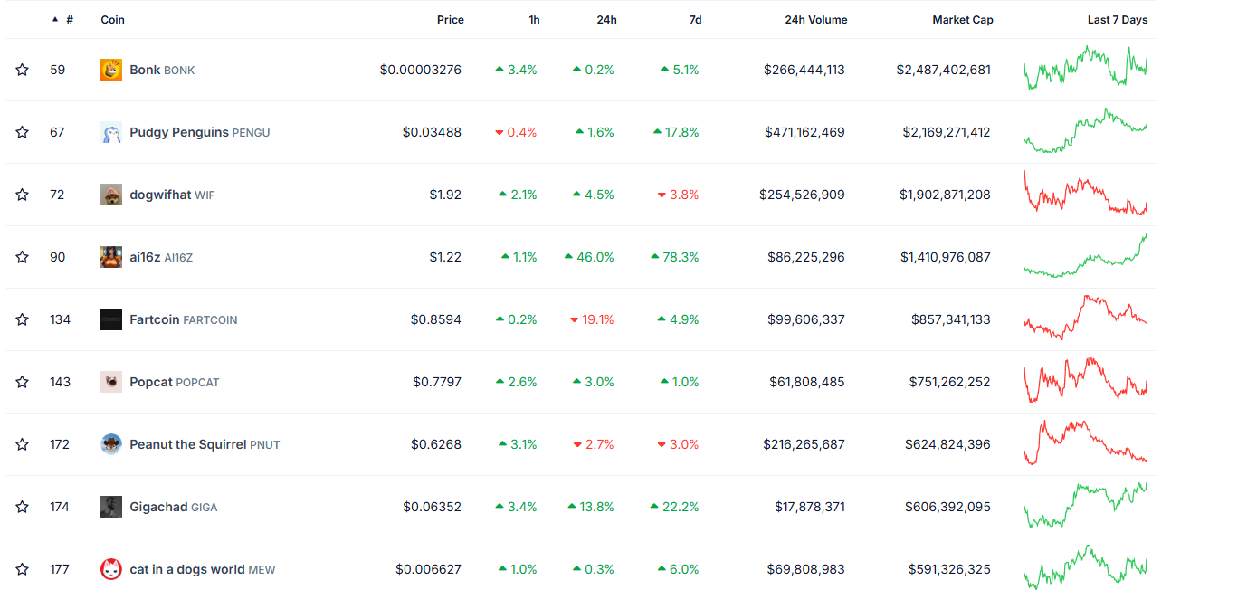Image resolution: width=1247 pixels, height=590 pixels.
Task: Click MEW 24h volume $69,808,983
Action: [807, 569]
